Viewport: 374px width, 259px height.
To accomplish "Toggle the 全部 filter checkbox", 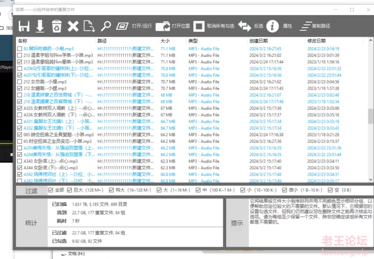I will coord(50,190).
